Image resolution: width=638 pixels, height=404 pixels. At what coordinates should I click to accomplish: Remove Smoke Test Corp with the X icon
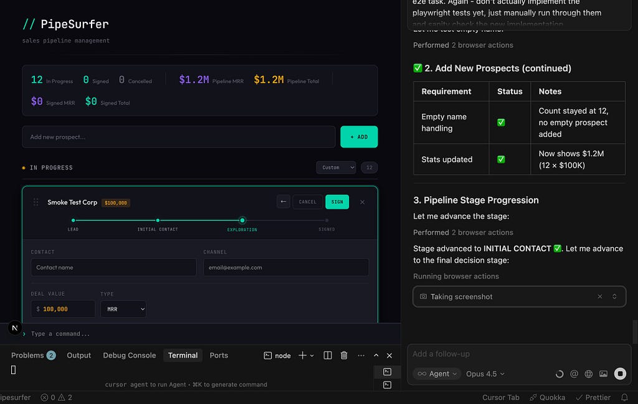362,202
